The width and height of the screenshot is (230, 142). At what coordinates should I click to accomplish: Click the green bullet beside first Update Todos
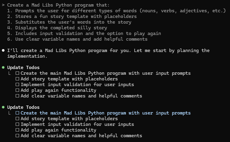point(3,68)
